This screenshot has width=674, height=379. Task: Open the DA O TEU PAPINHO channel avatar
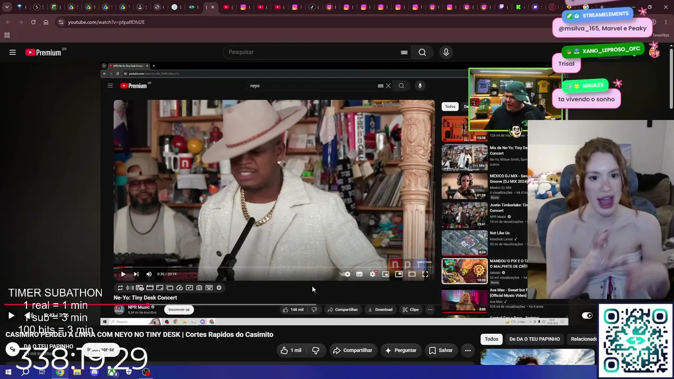[12, 350]
